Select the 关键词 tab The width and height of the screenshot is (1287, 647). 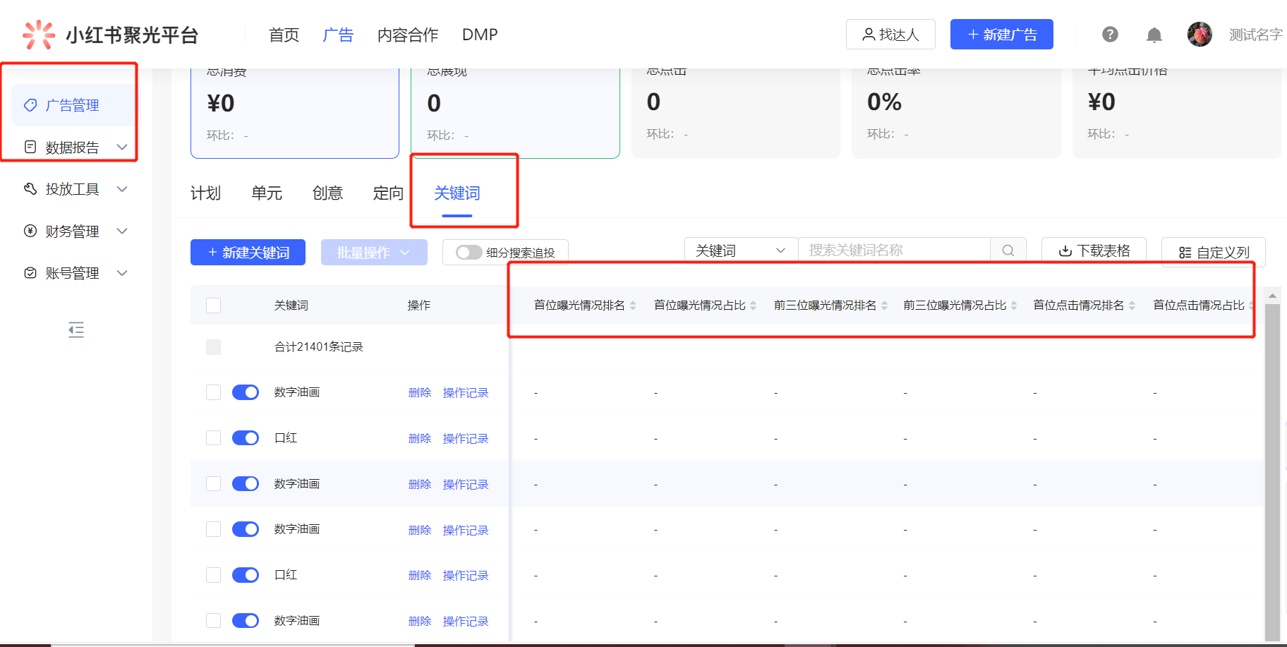[x=457, y=193]
